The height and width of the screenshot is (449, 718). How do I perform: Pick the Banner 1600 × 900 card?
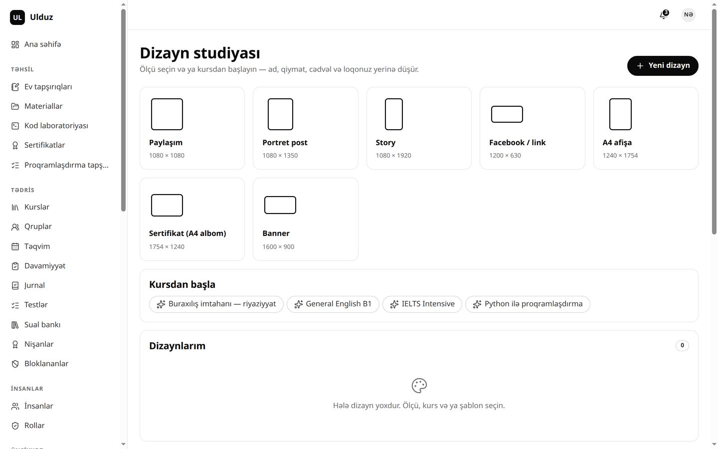pos(306,220)
